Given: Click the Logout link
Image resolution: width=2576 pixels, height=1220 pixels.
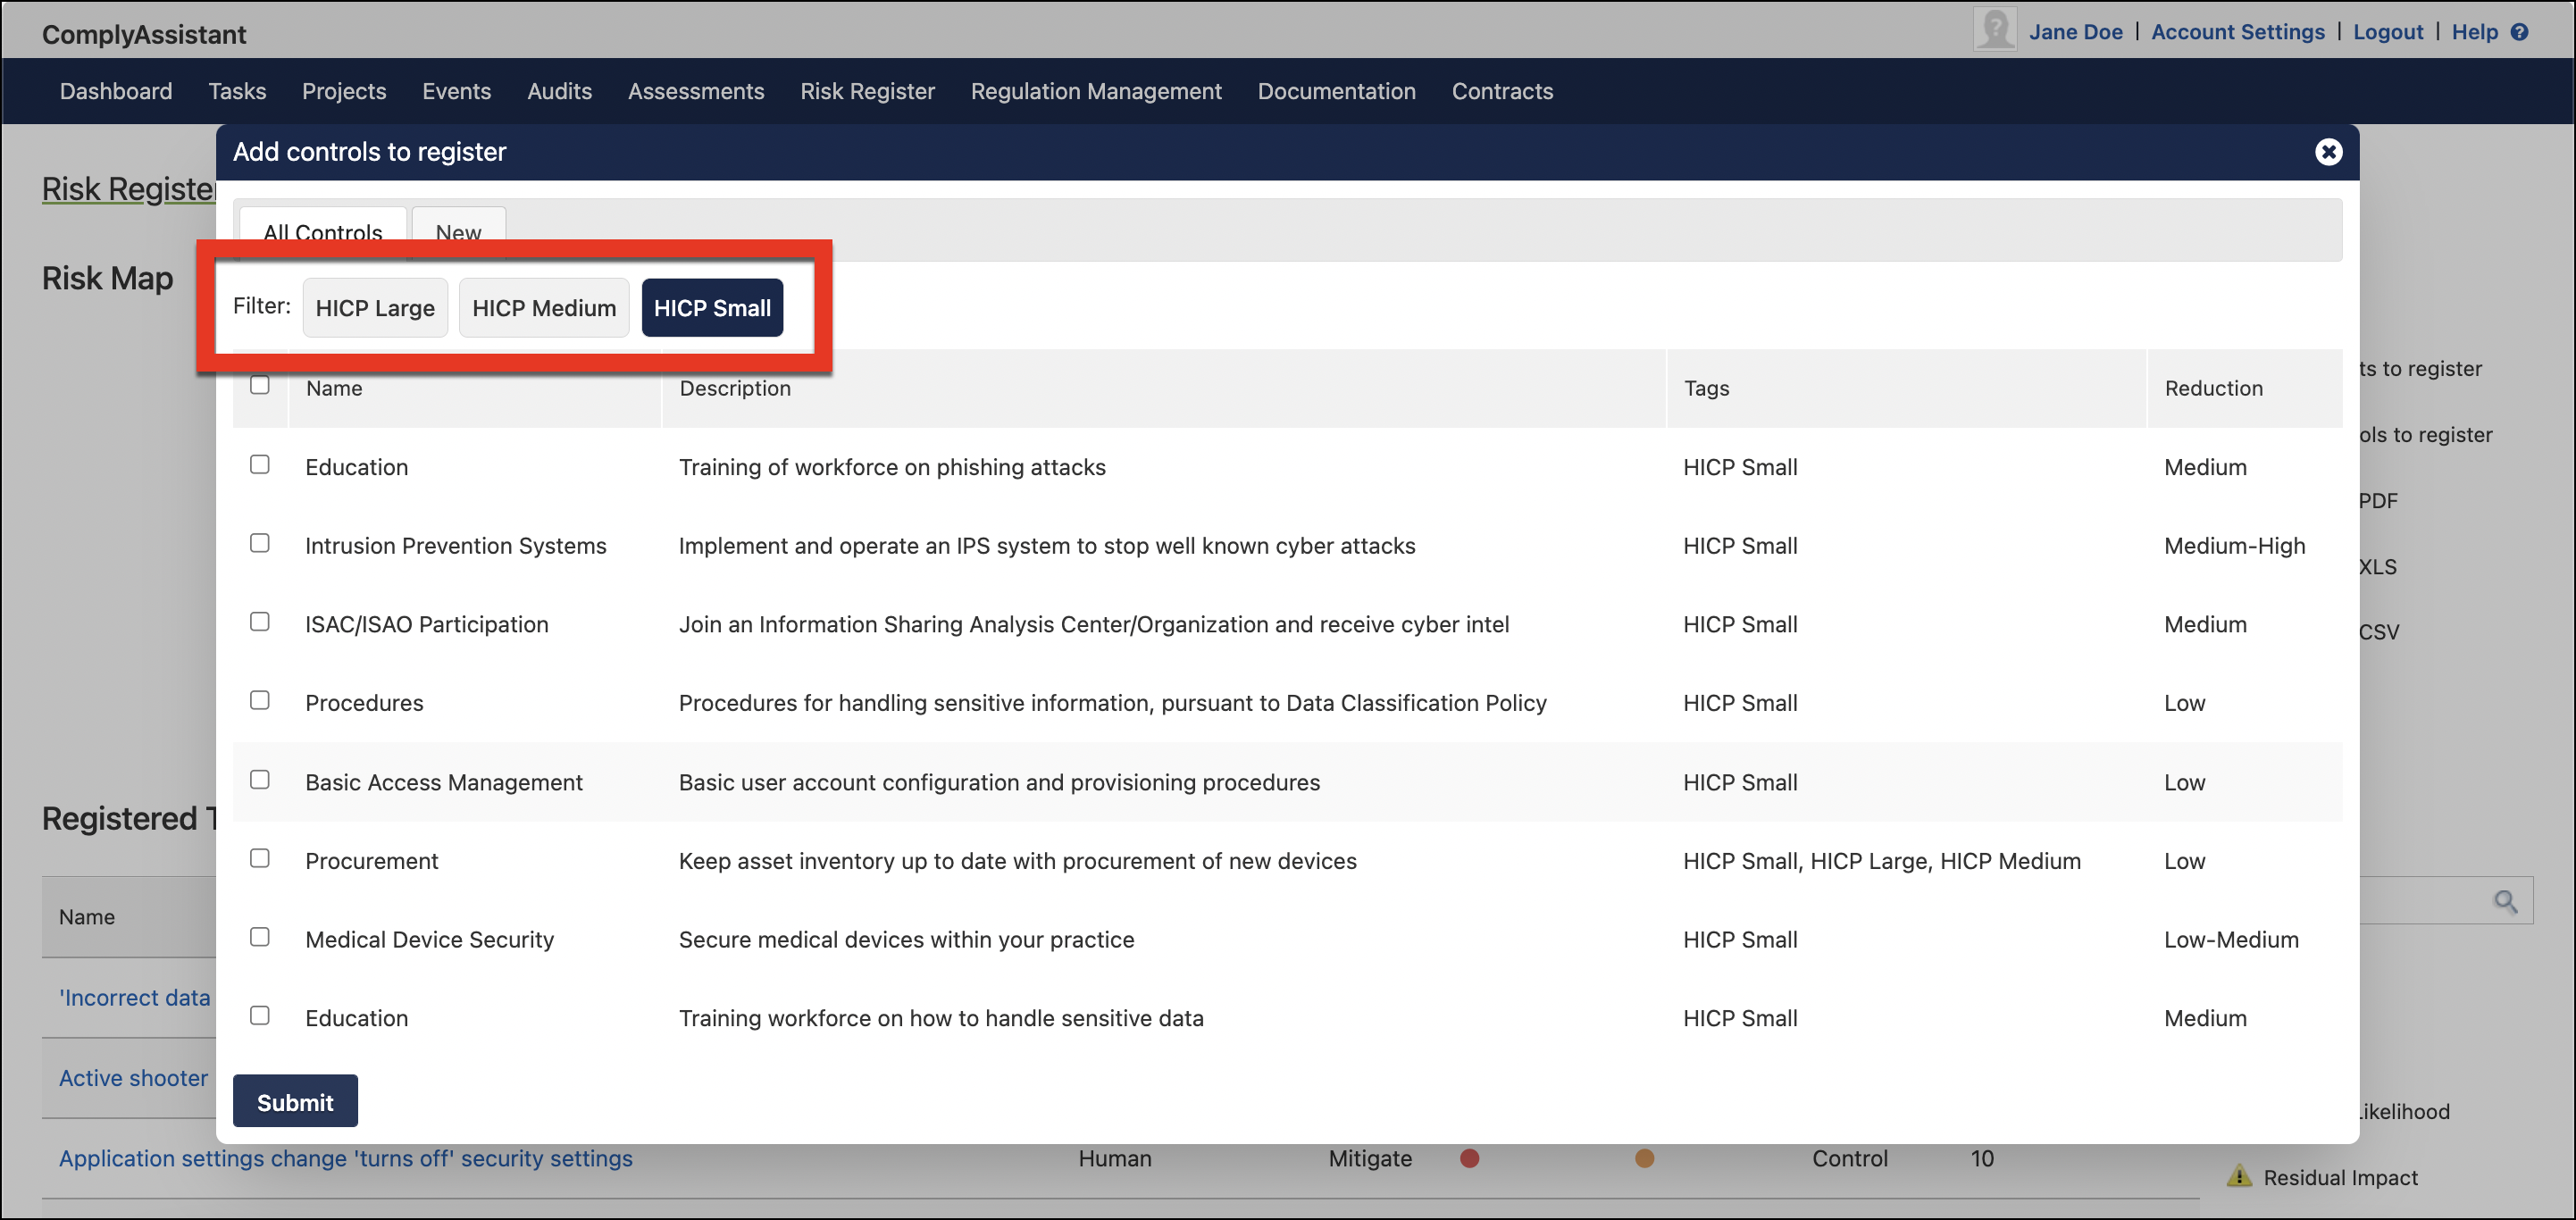Looking at the screenshot, I should 2388,32.
